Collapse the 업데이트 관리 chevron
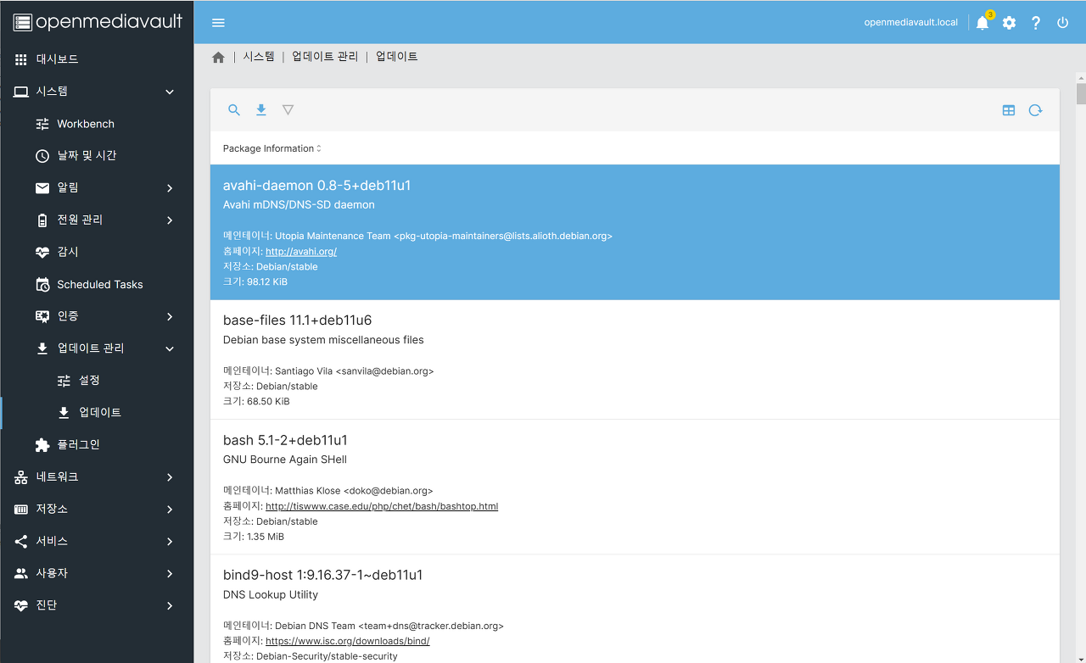Image resolution: width=1086 pixels, height=663 pixels. coord(170,348)
